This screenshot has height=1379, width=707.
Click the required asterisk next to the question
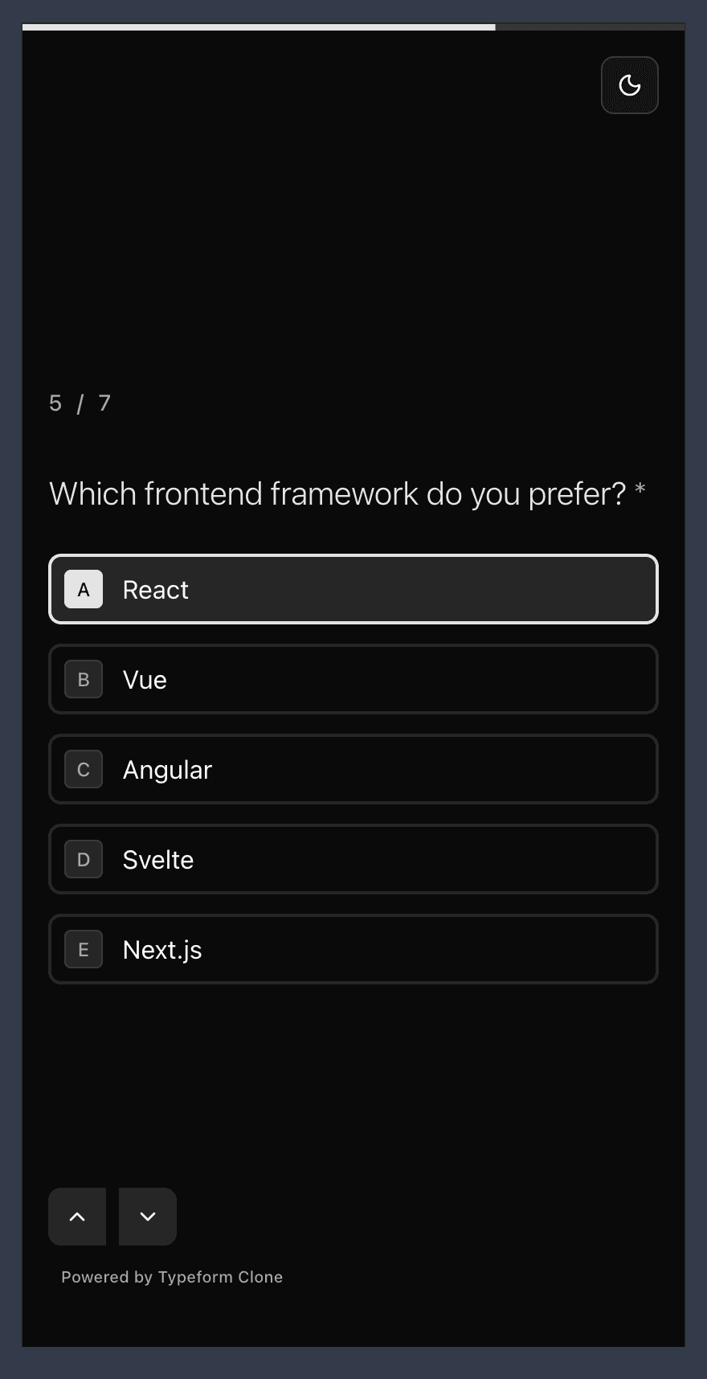click(x=640, y=489)
